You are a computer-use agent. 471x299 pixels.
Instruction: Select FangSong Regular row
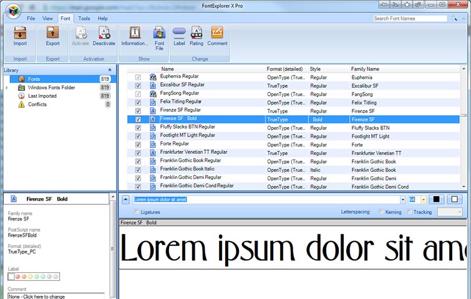pos(293,94)
